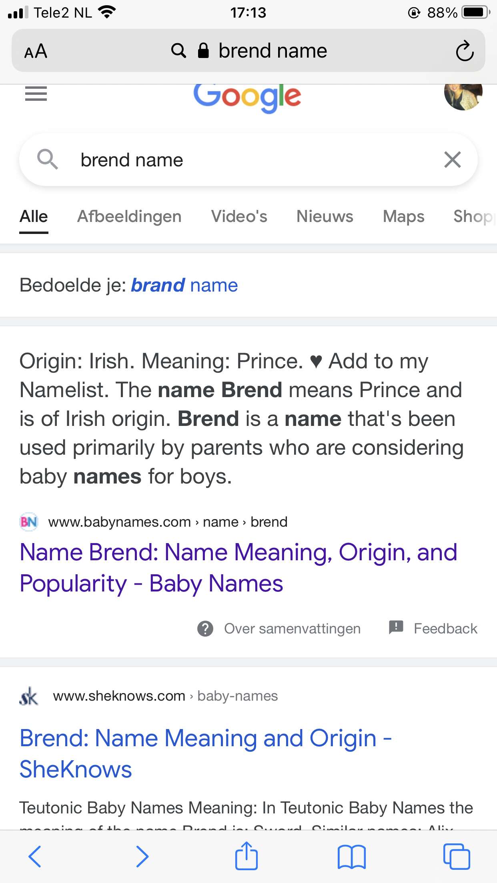Viewport: 497px width, 883px height.
Task: Switch to the Video's tab
Action: click(x=239, y=216)
